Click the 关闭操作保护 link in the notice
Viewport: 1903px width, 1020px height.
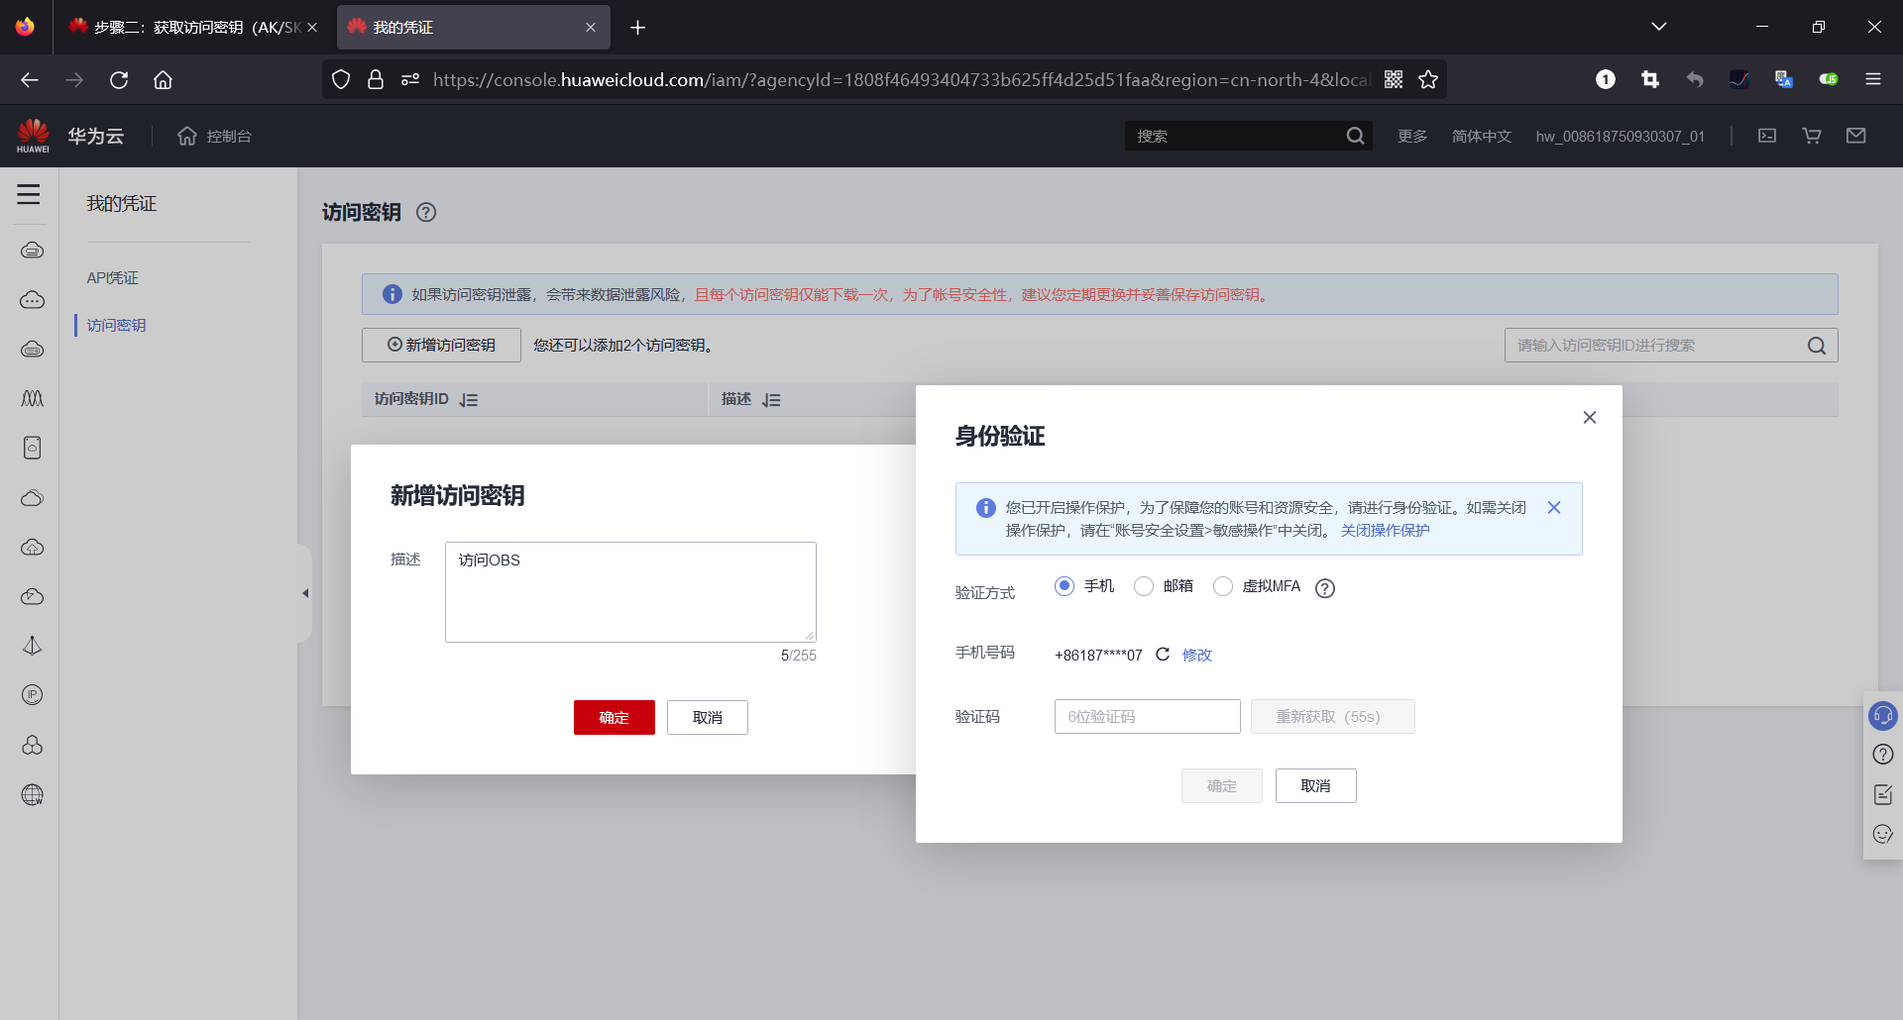(1385, 530)
